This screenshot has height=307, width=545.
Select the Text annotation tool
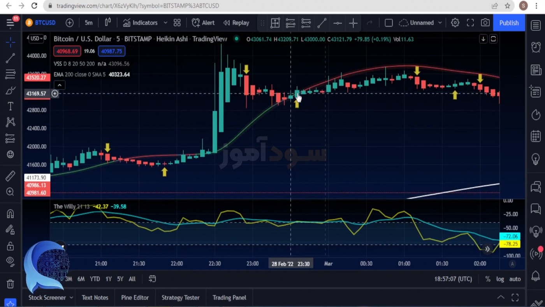pyautogui.click(x=11, y=106)
